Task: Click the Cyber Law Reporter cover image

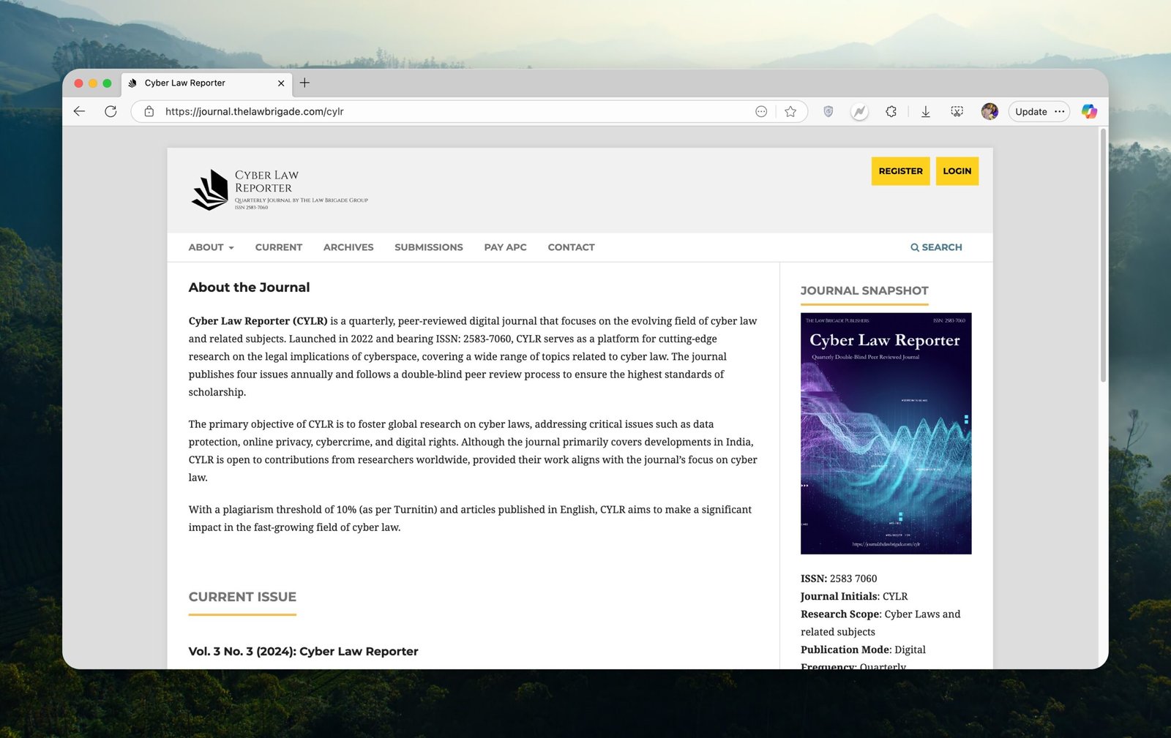Action: click(x=886, y=433)
